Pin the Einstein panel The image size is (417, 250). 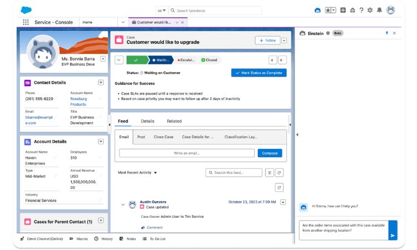pyautogui.click(x=386, y=33)
